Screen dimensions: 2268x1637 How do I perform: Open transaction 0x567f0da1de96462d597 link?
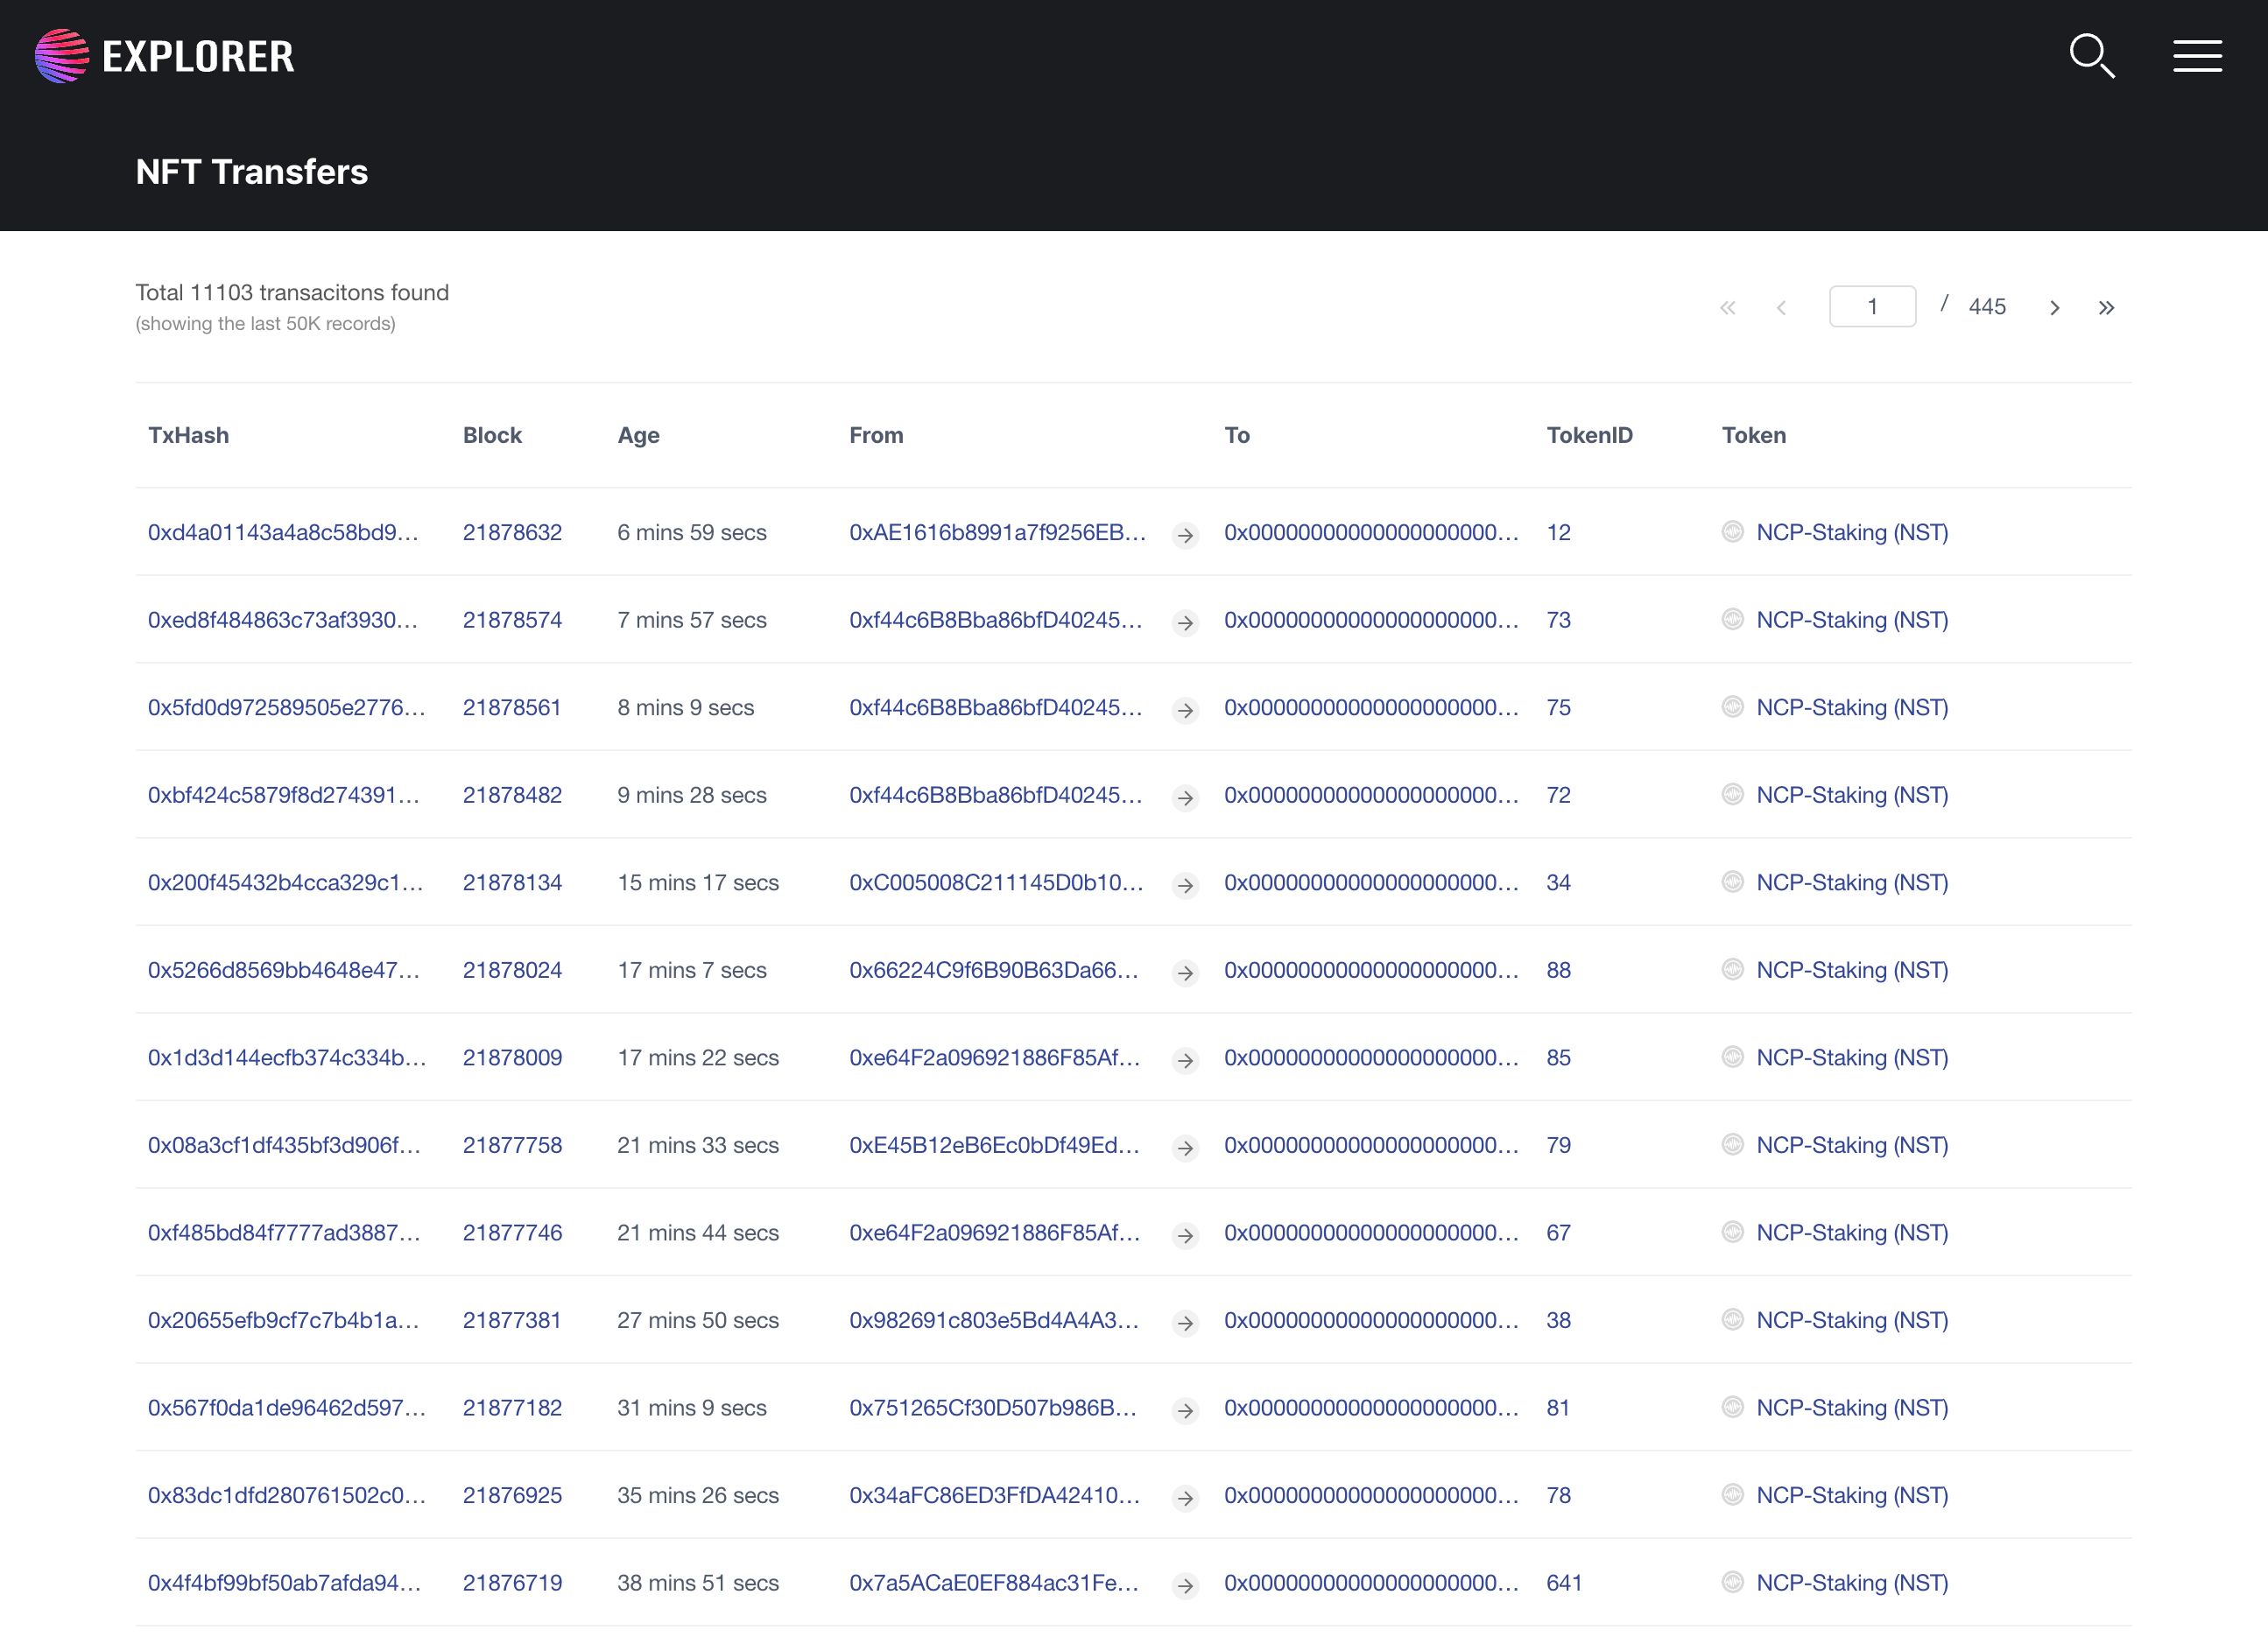(286, 1409)
